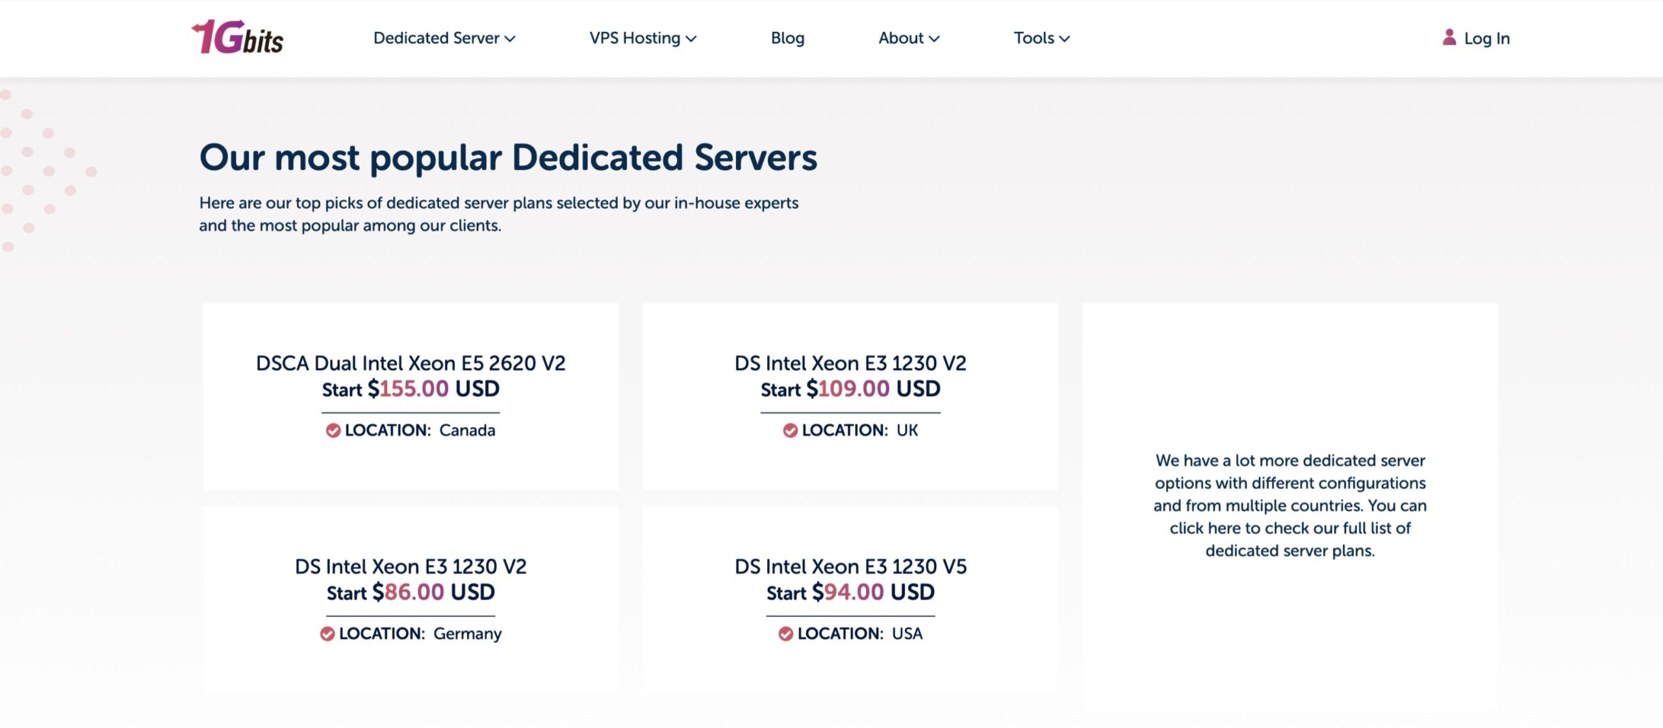Open the About menu label
Image resolution: width=1663 pixels, height=728 pixels.
click(901, 38)
